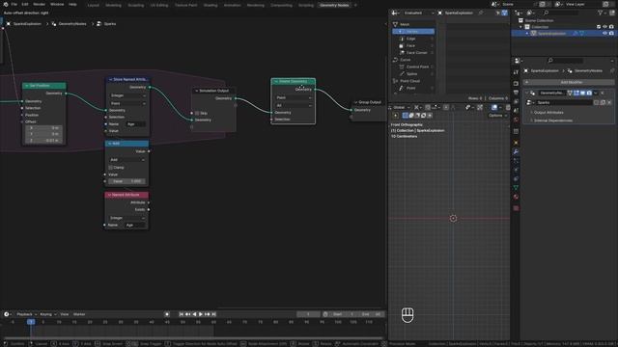Switch to the Shading workspace tab
618x347 pixels.
(211, 5)
